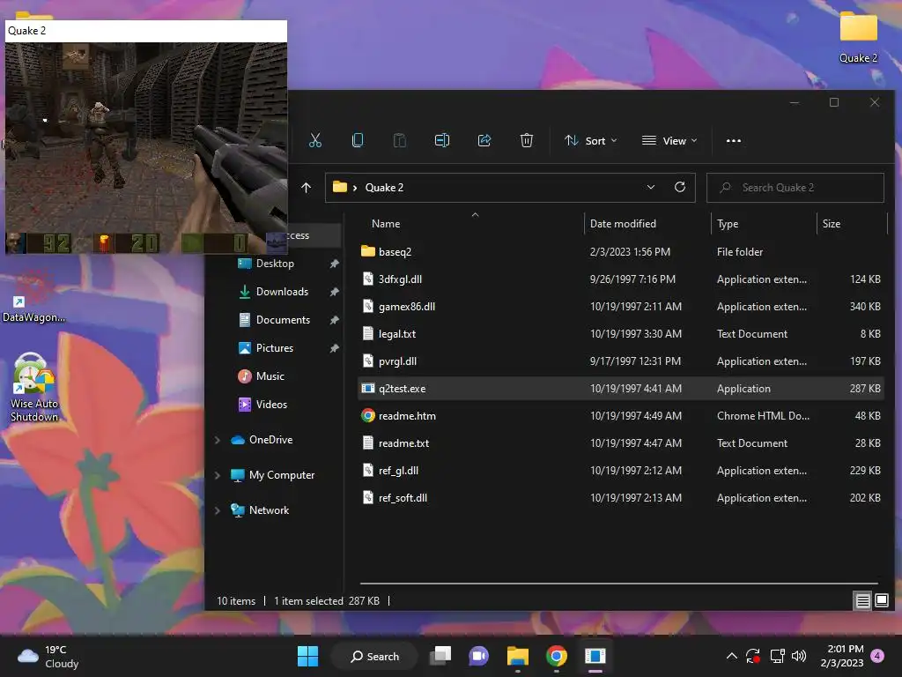The image size is (902, 677).
Task: Click the Copy icon in File Explorer toolbar
Action: [358, 140]
